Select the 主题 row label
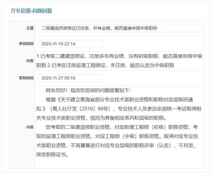 coord(30,28)
